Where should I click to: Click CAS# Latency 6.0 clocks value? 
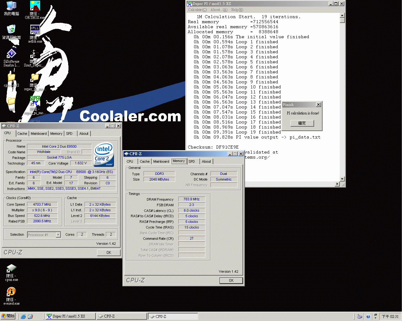(x=192, y=210)
